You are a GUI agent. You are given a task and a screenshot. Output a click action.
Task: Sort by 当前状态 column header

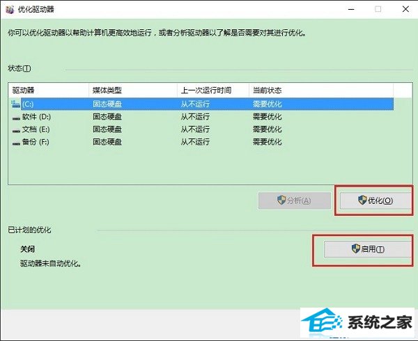pos(321,90)
